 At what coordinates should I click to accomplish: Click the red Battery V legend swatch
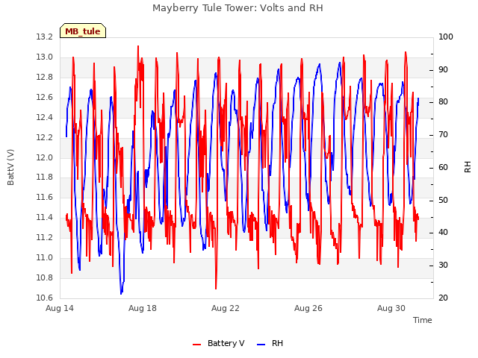pyautogui.click(x=197, y=345)
